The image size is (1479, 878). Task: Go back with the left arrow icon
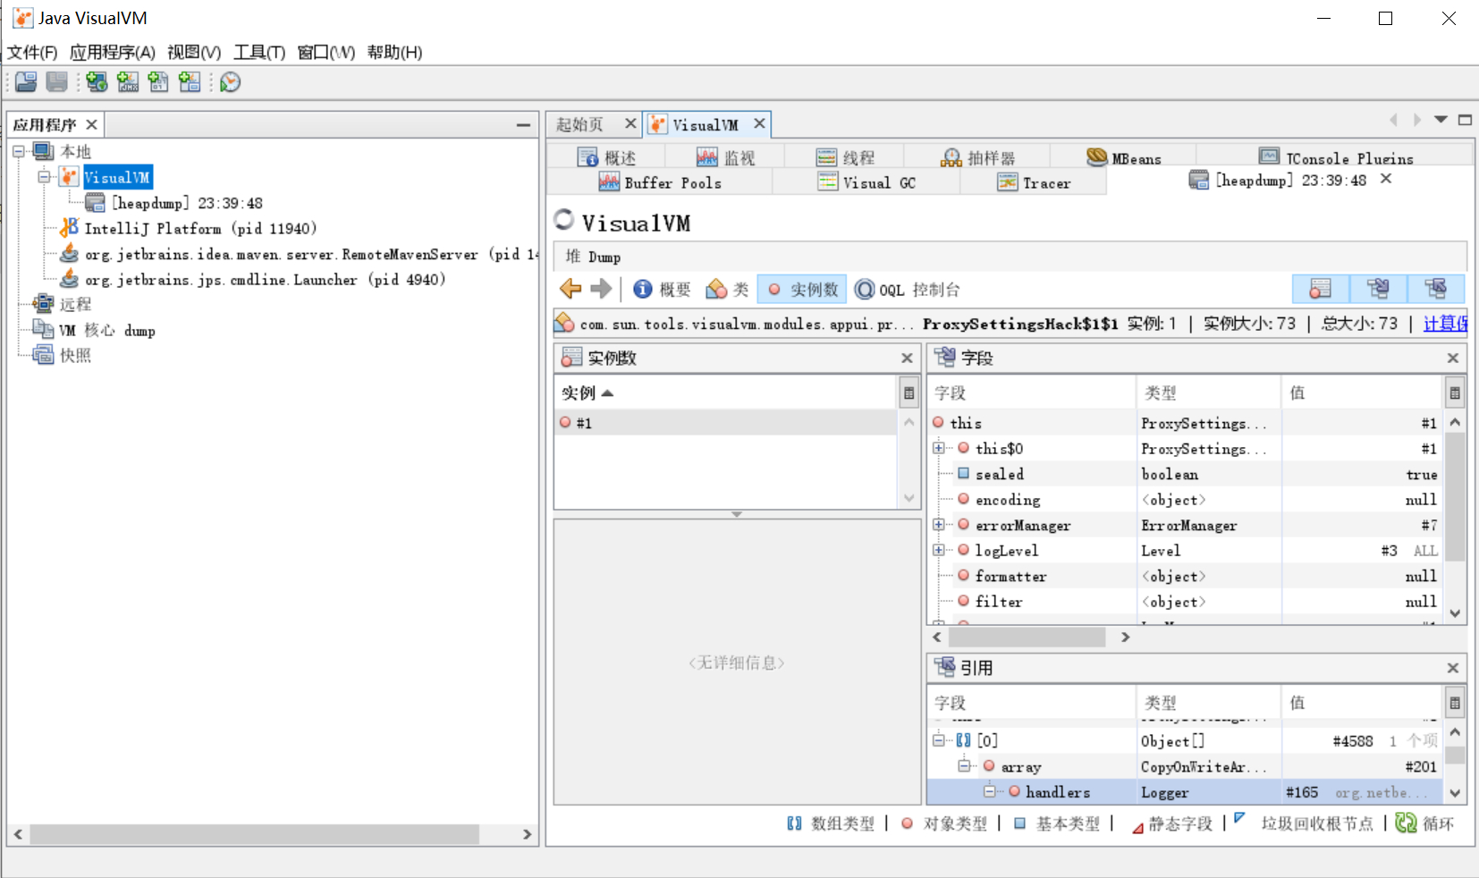[570, 289]
